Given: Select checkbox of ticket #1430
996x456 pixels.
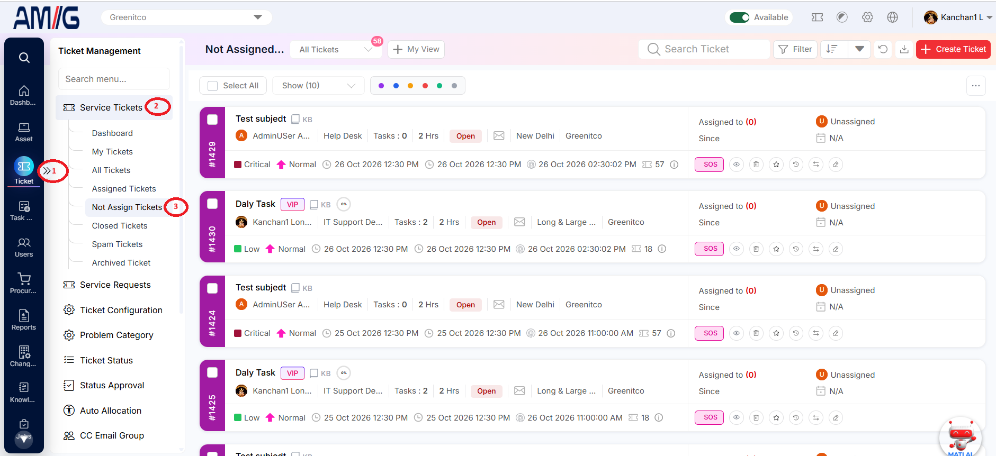Looking at the screenshot, I should pos(212,204).
